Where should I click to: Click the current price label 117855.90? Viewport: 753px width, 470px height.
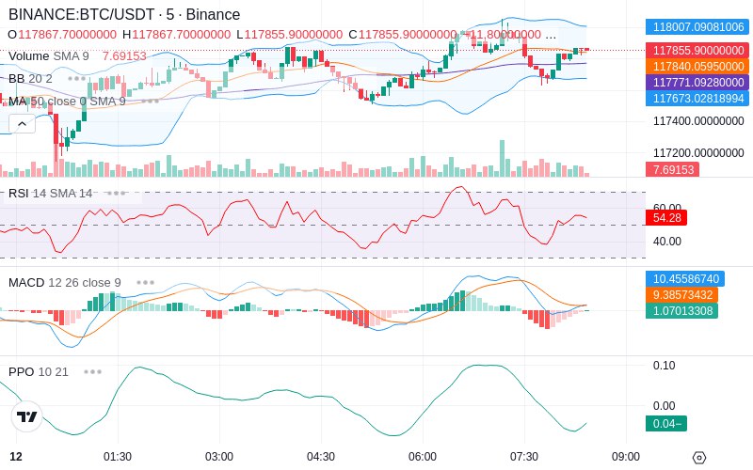pos(697,51)
